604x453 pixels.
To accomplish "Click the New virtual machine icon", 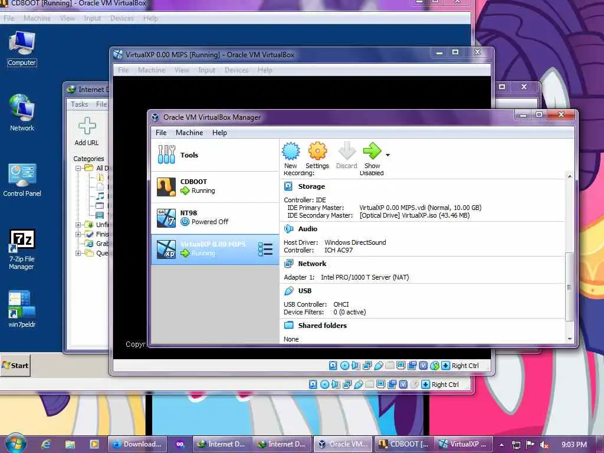I will pyautogui.click(x=290, y=151).
